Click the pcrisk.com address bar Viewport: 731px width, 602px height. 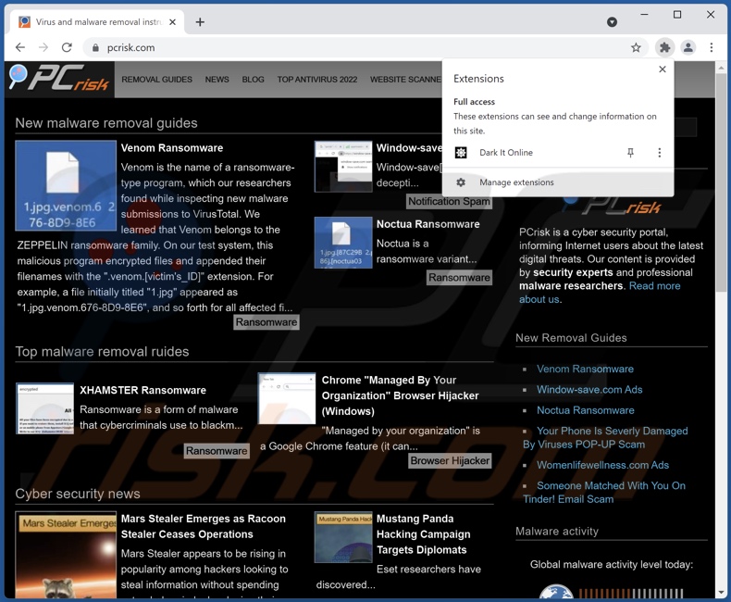[x=352, y=47]
